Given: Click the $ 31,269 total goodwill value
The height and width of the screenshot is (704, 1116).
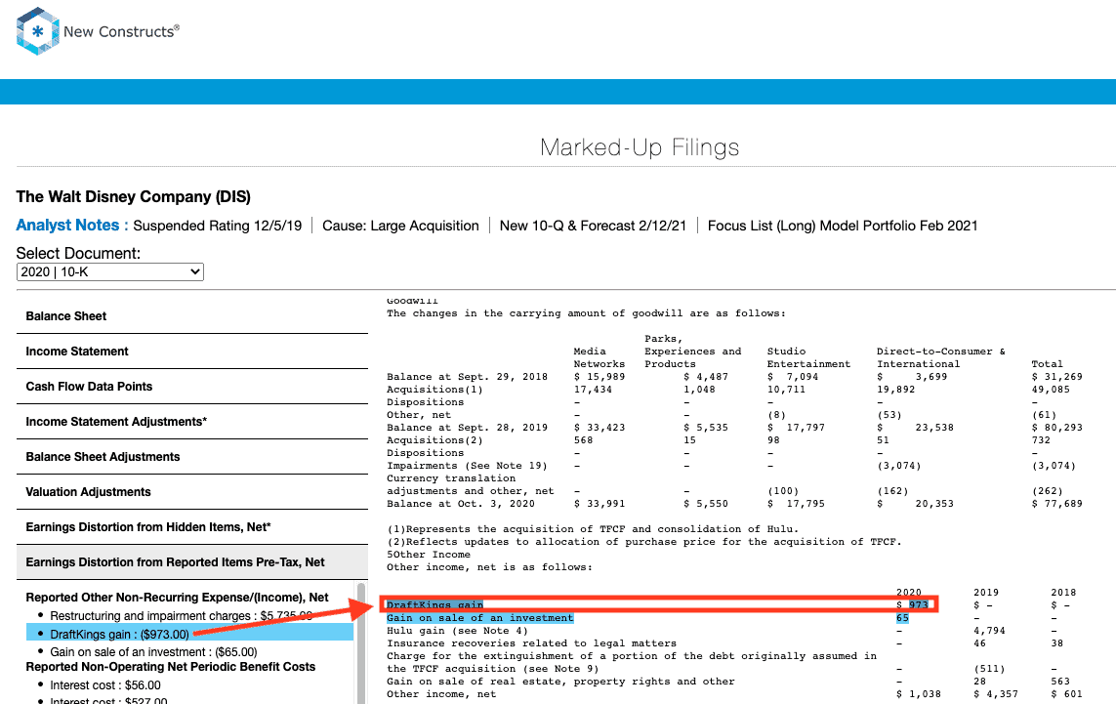Looking at the screenshot, I should click(x=1056, y=377).
